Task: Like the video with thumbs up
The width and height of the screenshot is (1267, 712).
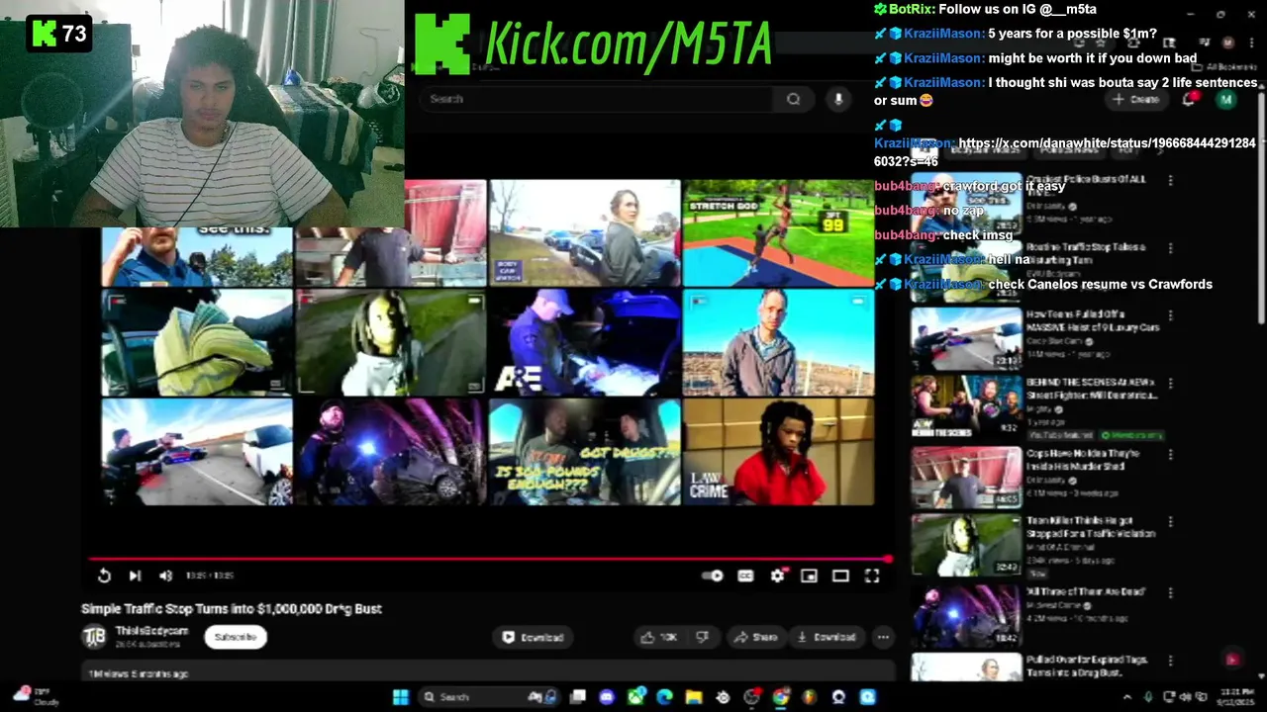Action: pos(659,638)
